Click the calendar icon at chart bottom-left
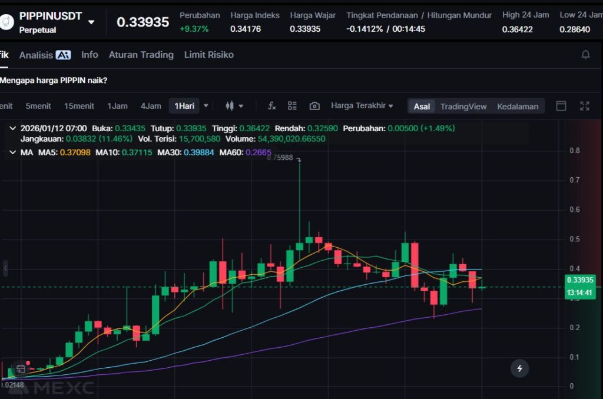Screen dimensions: 603x399 (21, 369)
